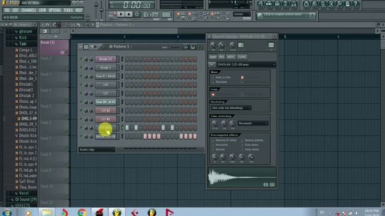
Task: Click the online news panel bar
Action: pyautogui.click(x=286, y=16)
